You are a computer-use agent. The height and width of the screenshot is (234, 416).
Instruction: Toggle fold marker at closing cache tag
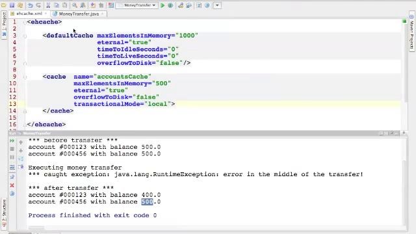(25, 111)
